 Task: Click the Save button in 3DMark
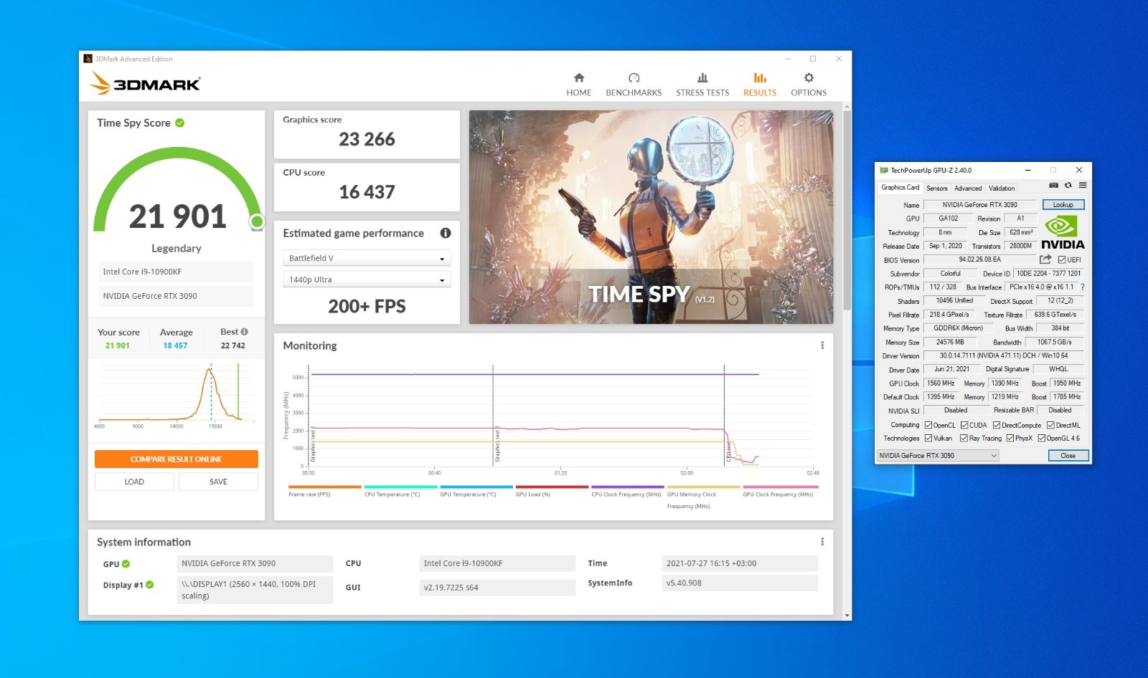218,482
